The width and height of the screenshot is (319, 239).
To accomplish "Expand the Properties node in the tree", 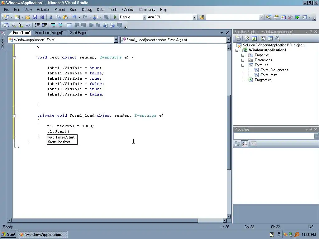I will (x=243, y=55).
